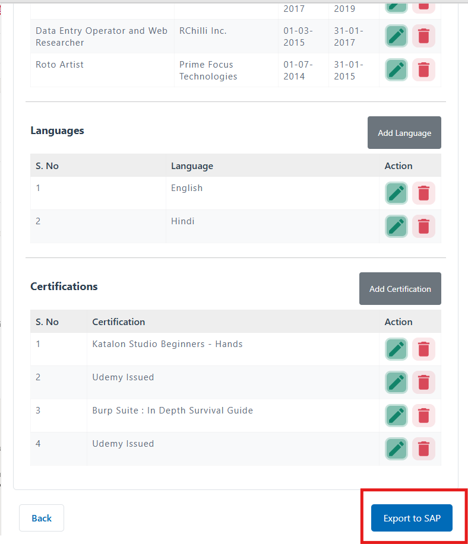
Task: Delete certification number 4 Udemy Issued
Action: [x=423, y=448]
